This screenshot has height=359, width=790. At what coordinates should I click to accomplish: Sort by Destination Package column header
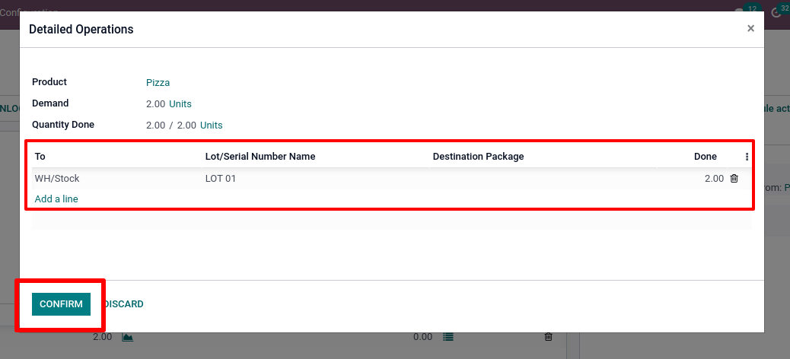pos(478,157)
